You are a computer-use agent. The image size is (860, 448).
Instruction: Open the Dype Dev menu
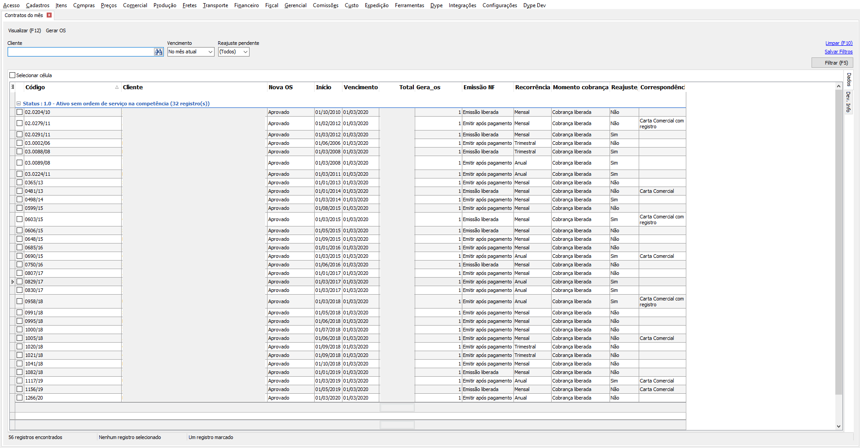(535, 5)
